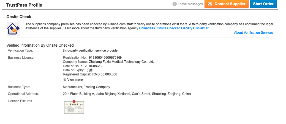Click the Manufacturer, Trading Company business type

86,87
